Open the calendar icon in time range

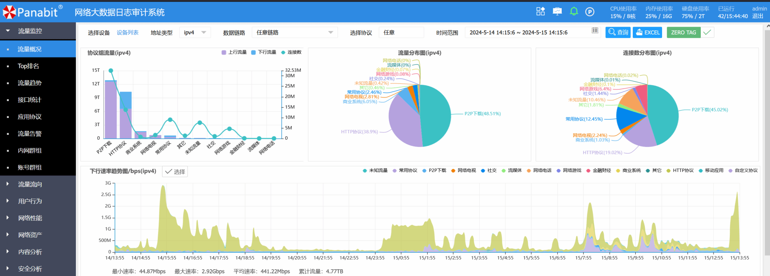click(x=595, y=31)
